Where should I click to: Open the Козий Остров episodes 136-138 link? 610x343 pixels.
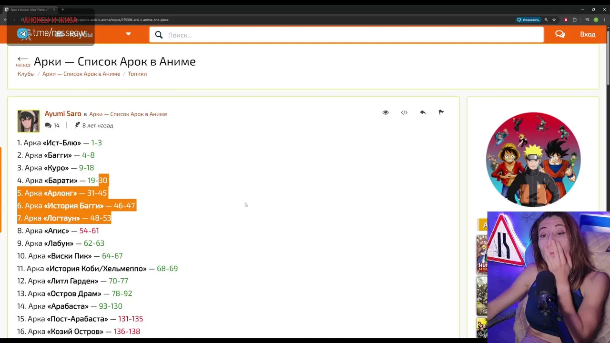point(127,332)
